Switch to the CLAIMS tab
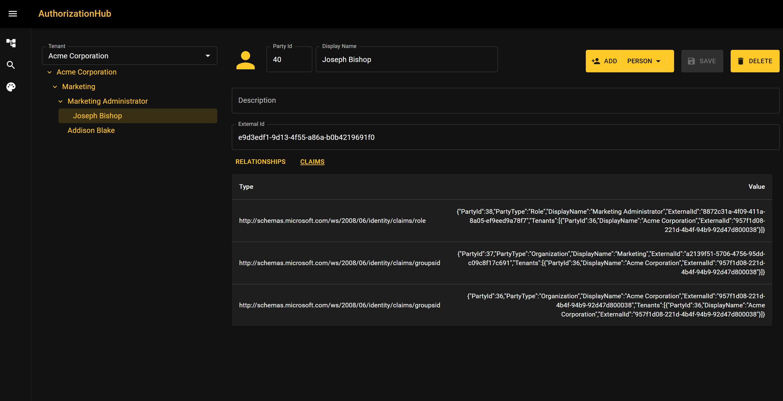783x401 pixels. click(312, 162)
